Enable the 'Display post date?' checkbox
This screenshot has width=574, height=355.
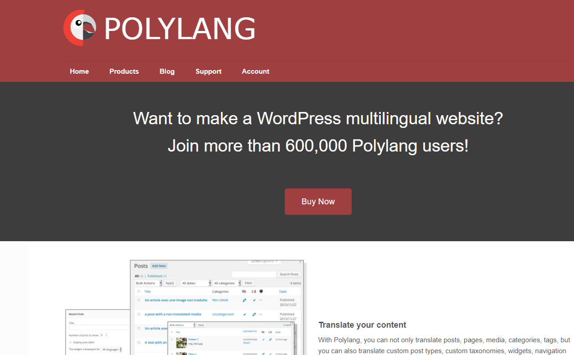(x=70, y=342)
